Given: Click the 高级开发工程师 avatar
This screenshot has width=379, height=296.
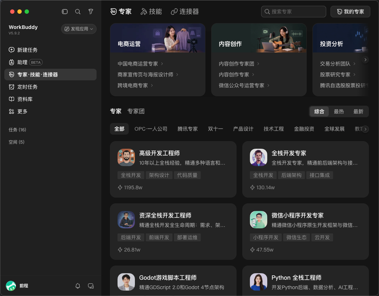Looking at the screenshot, I should (x=126, y=157).
